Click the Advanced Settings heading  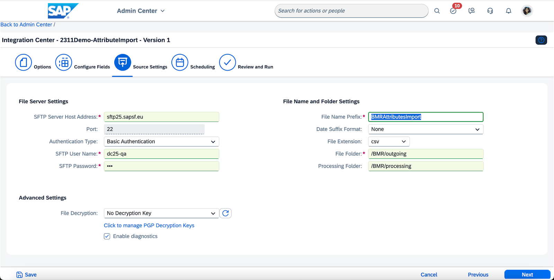tap(43, 198)
